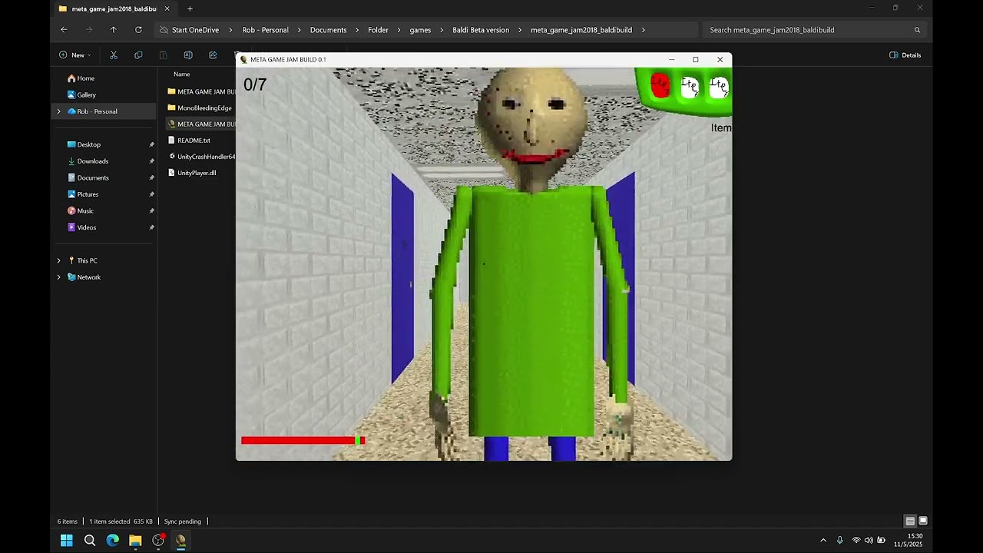Unpin Downloads using its pin icon
983x553 pixels.
click(151, 161)
